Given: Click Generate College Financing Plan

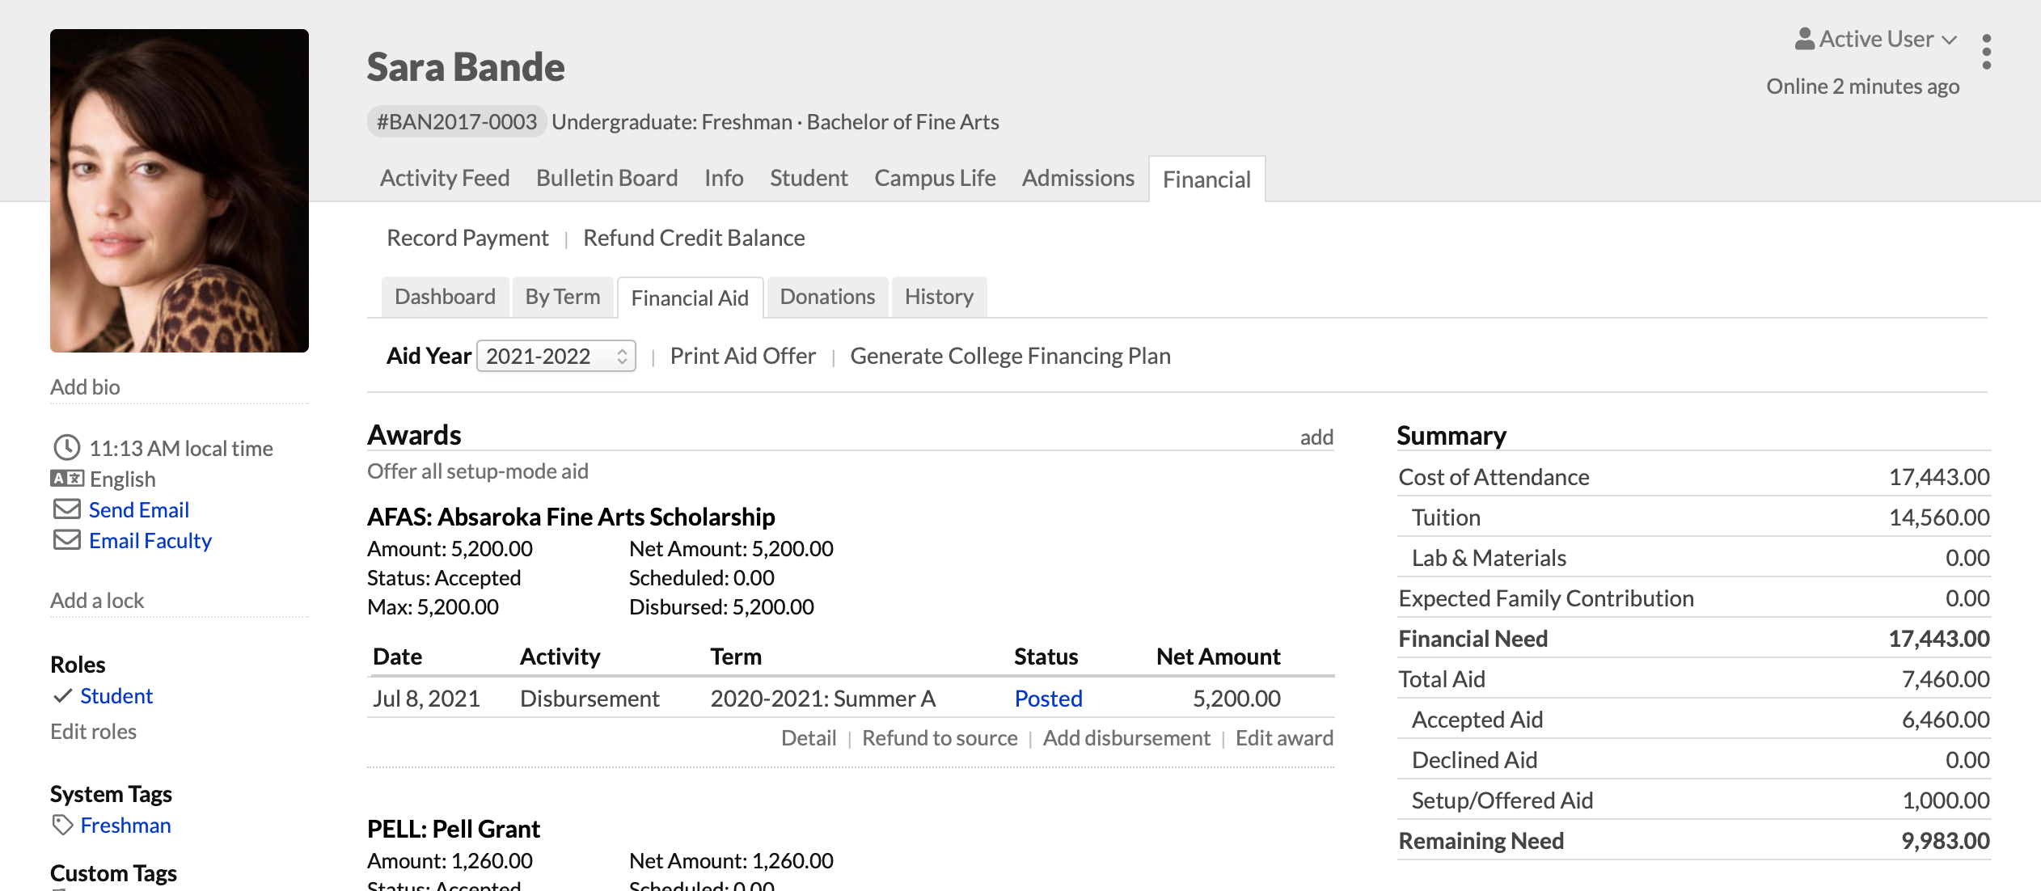Looking at the screenshot, I should point(1009,356).
